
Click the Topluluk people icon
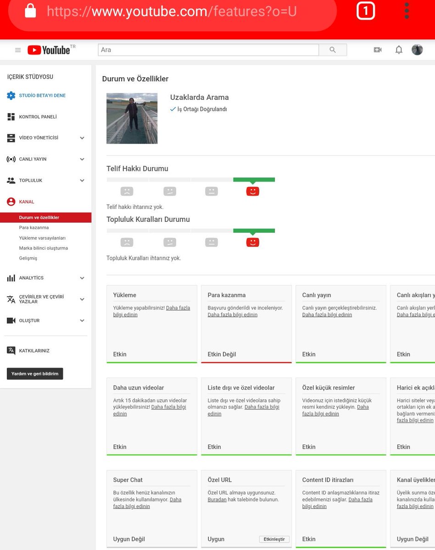pos(11,181)
